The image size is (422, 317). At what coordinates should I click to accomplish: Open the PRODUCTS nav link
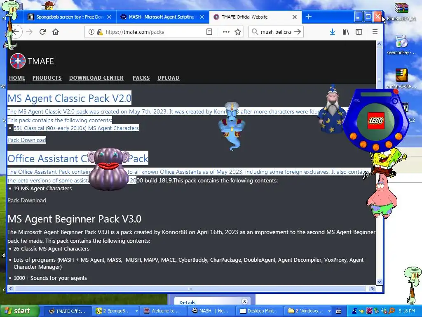coord(47,78)
